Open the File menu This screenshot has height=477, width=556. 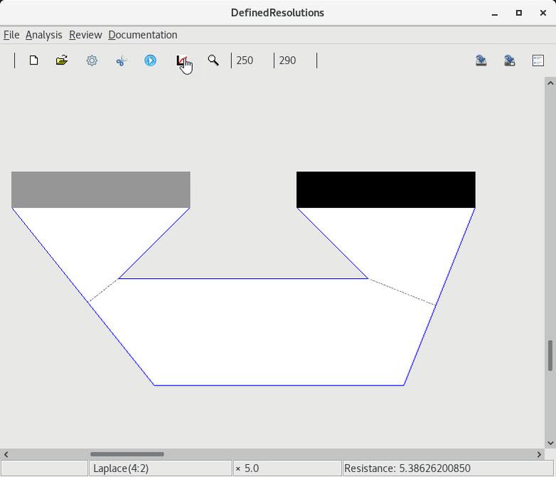click(11, 35)
